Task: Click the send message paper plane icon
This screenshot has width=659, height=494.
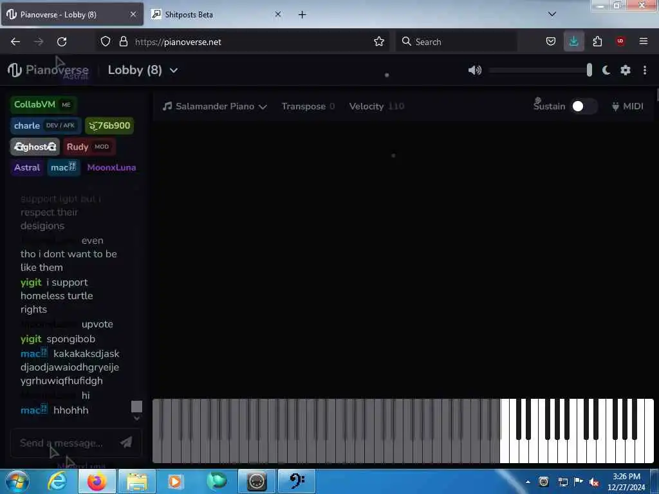Action: 126,443
